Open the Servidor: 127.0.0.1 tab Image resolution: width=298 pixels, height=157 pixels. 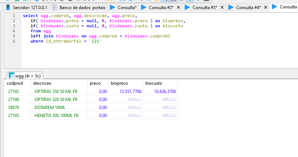point(30,7)
